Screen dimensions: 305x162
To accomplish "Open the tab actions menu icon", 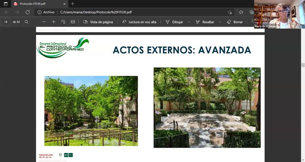I will tap(6, 4).
